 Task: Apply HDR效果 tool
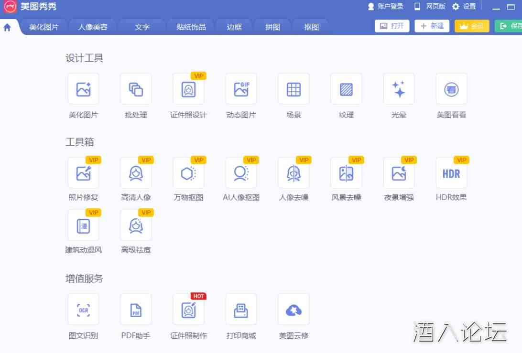(x=451, y=173)
